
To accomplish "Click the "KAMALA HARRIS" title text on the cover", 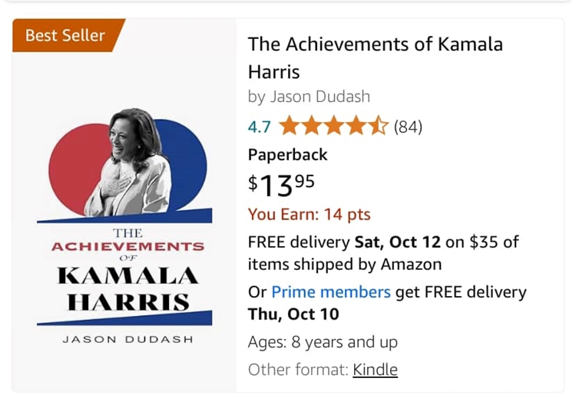I will coord(128,288).
